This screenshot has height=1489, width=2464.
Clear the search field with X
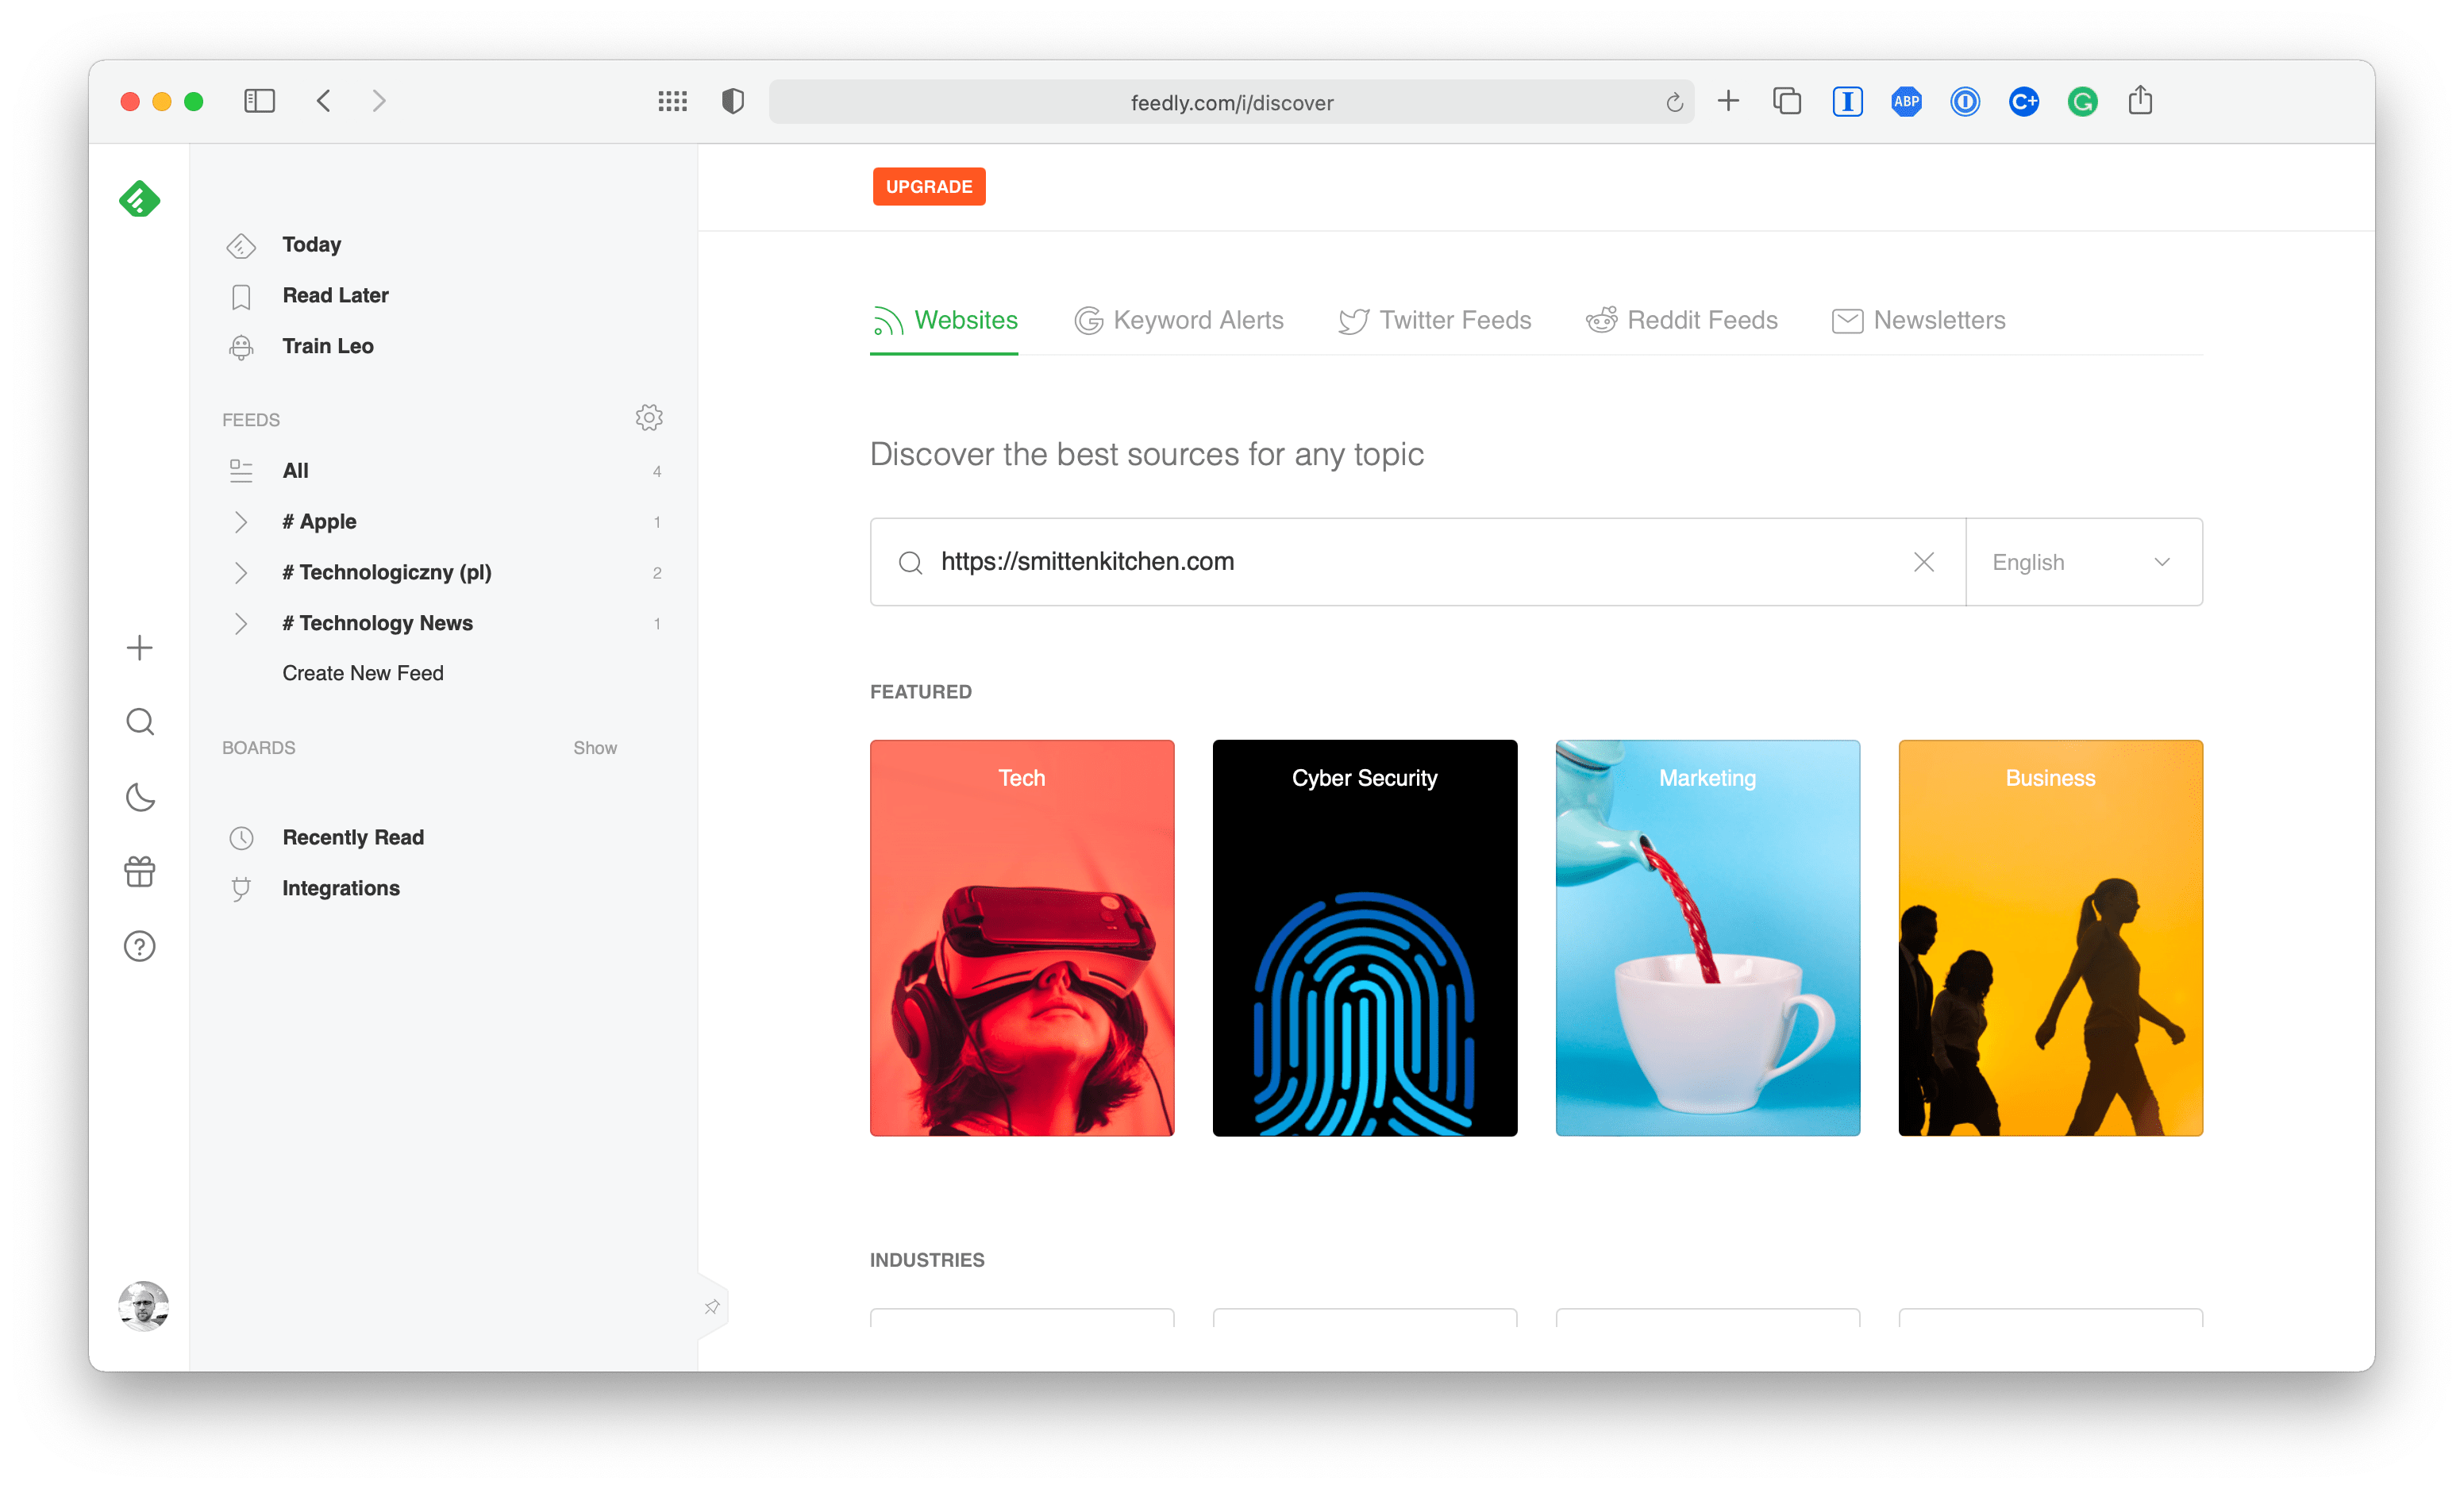(x=1923, y=562)
